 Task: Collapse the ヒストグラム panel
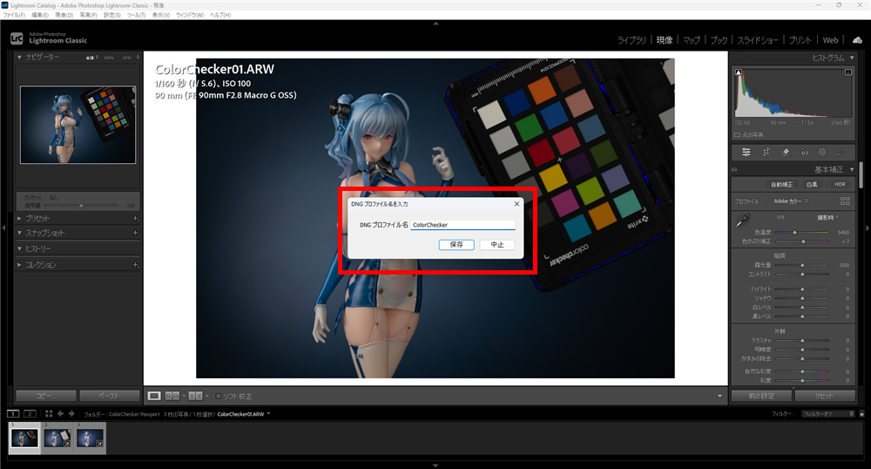[852, 58]
